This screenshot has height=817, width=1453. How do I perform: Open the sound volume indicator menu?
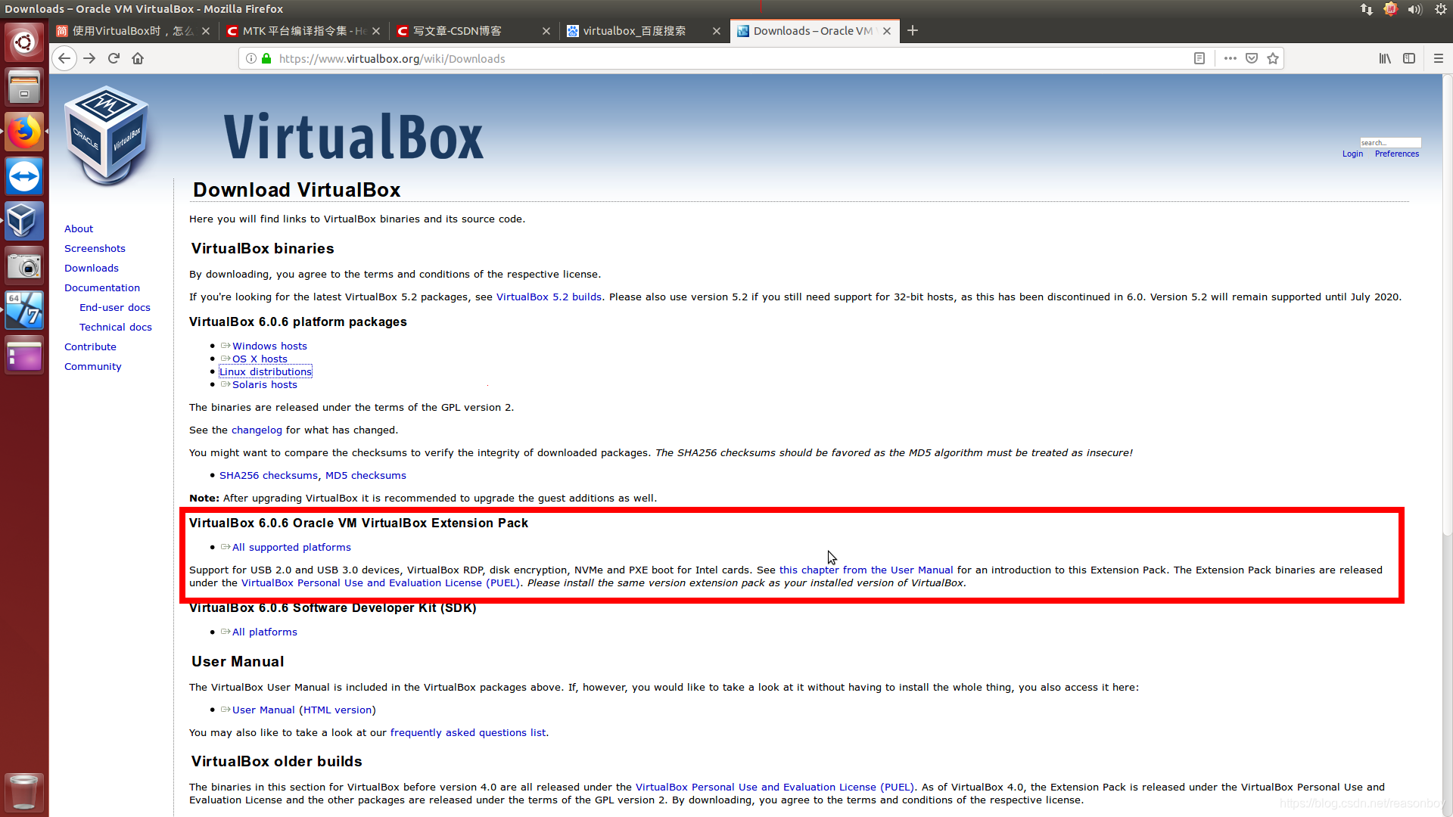click(1414, 9)
